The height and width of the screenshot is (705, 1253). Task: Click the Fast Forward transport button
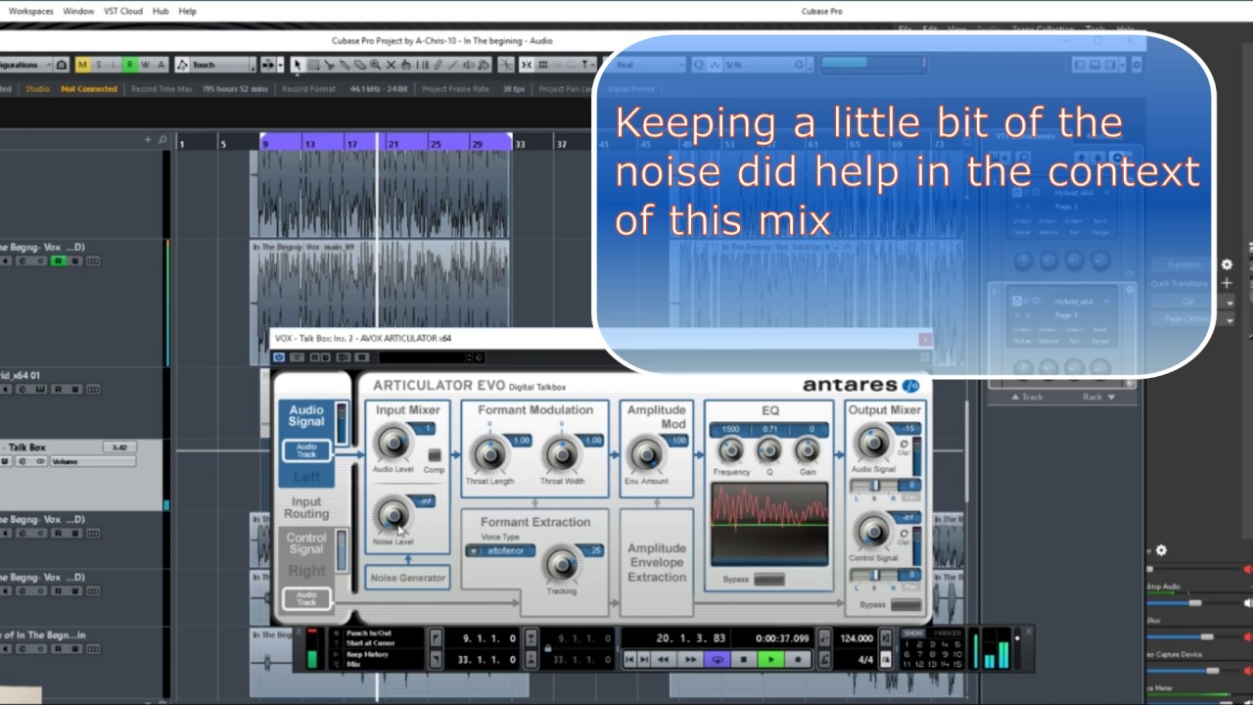(691, 659)
